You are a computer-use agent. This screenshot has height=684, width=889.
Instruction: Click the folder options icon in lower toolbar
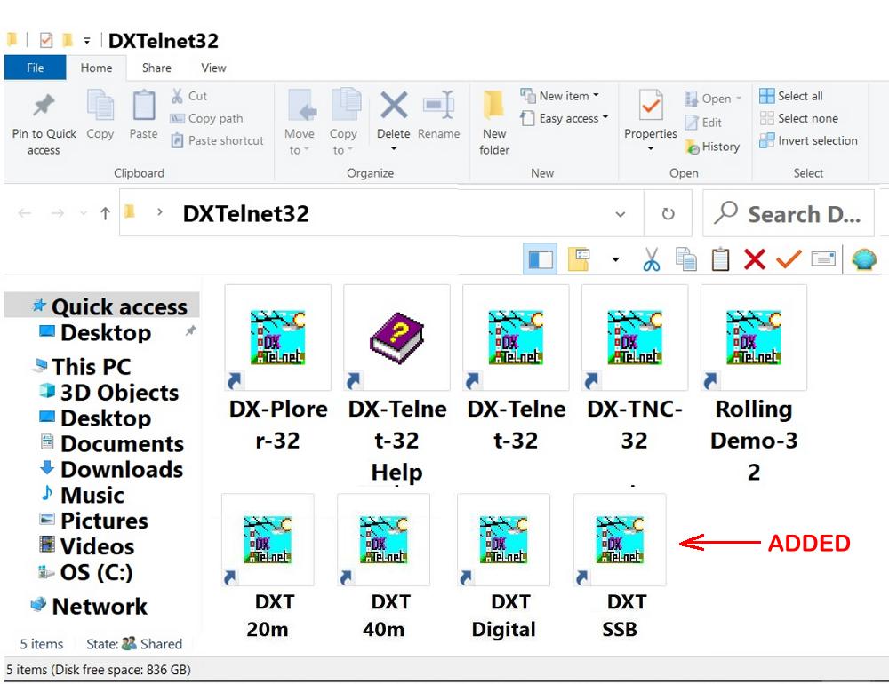(x=579, y=259)
